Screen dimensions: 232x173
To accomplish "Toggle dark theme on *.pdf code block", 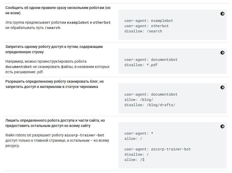I will (x=222, y=53).
